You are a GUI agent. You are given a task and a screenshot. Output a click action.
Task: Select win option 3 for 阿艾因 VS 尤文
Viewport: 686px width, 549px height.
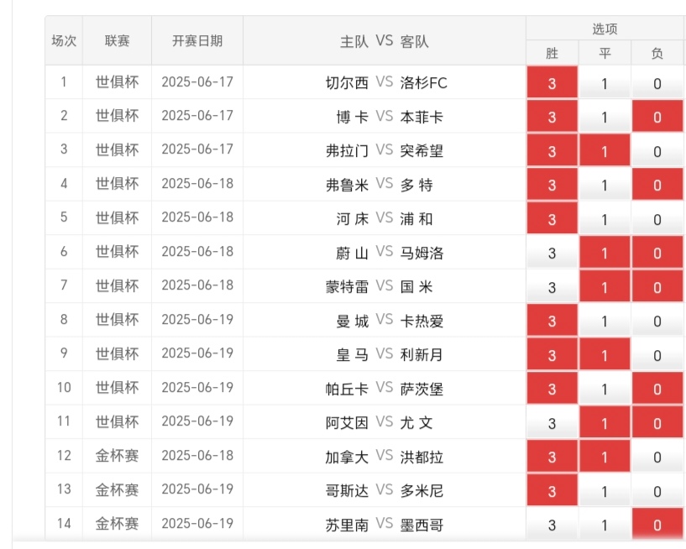(x=552, y=422)
